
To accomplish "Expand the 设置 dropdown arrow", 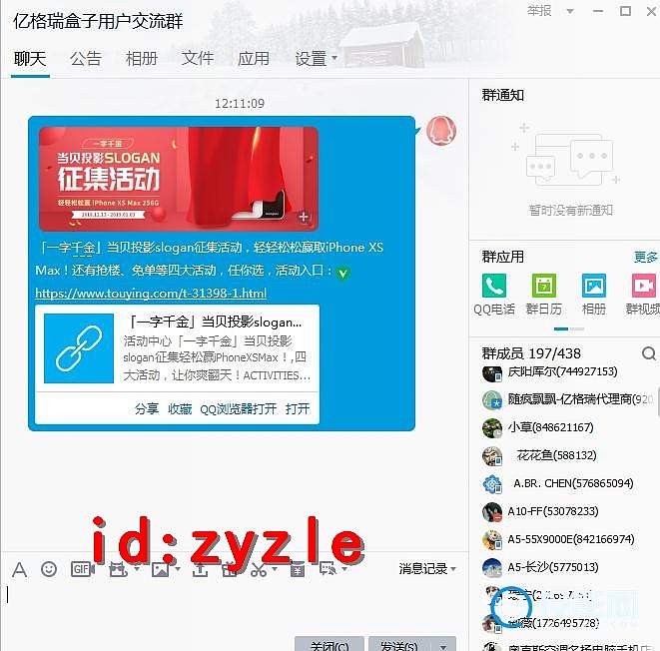I will click(334, 58).
